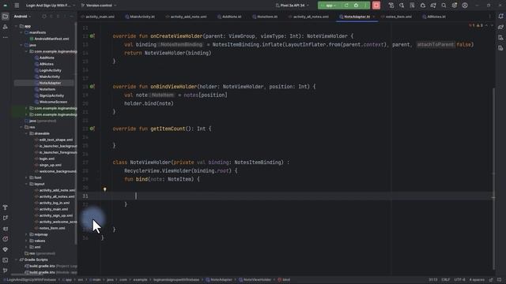Open the Build hammer tool window

(x=6, y=207)
